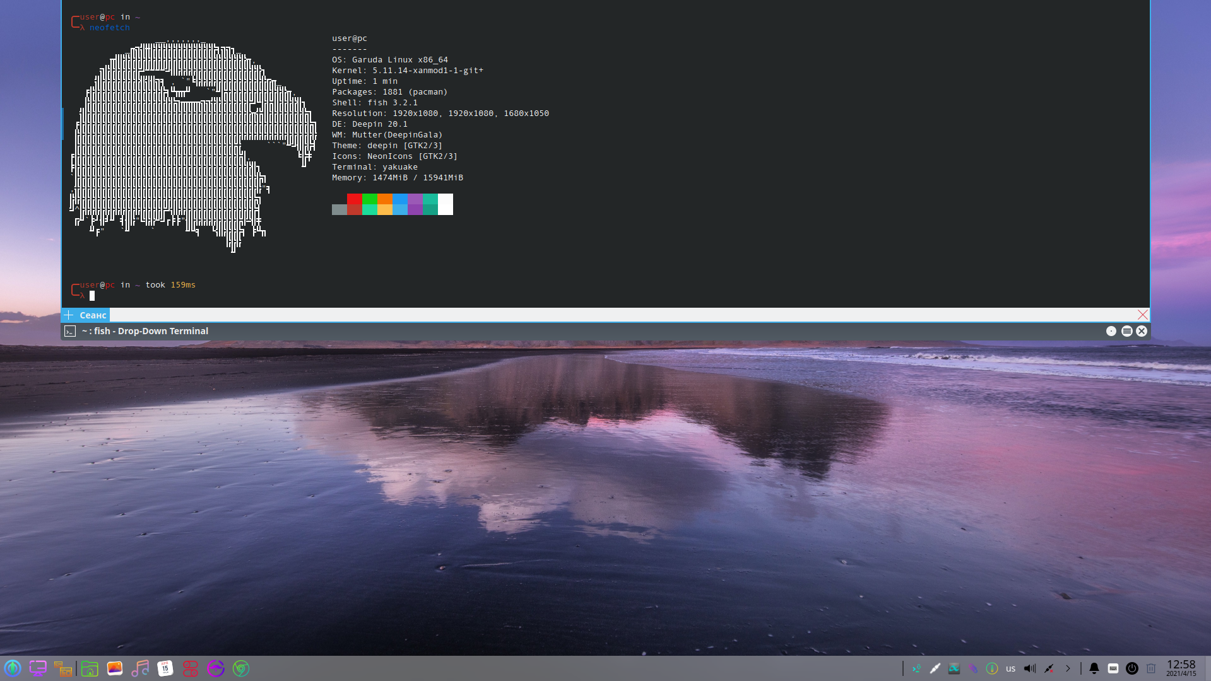The width and height of the screenshot is (1211, 681).
Task: Click 'took 159ms' prompt text
Action: click(x=170, y=285)
